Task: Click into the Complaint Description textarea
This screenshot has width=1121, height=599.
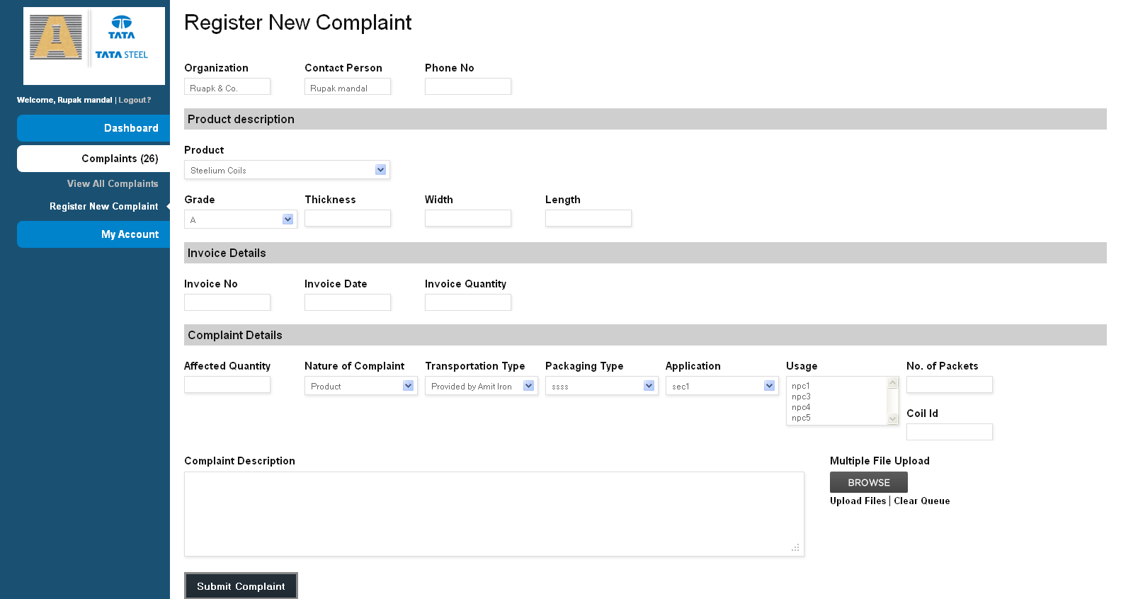Action: point(494,513)
